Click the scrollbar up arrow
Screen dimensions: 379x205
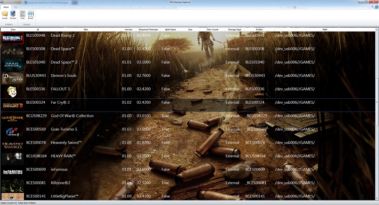377,30
